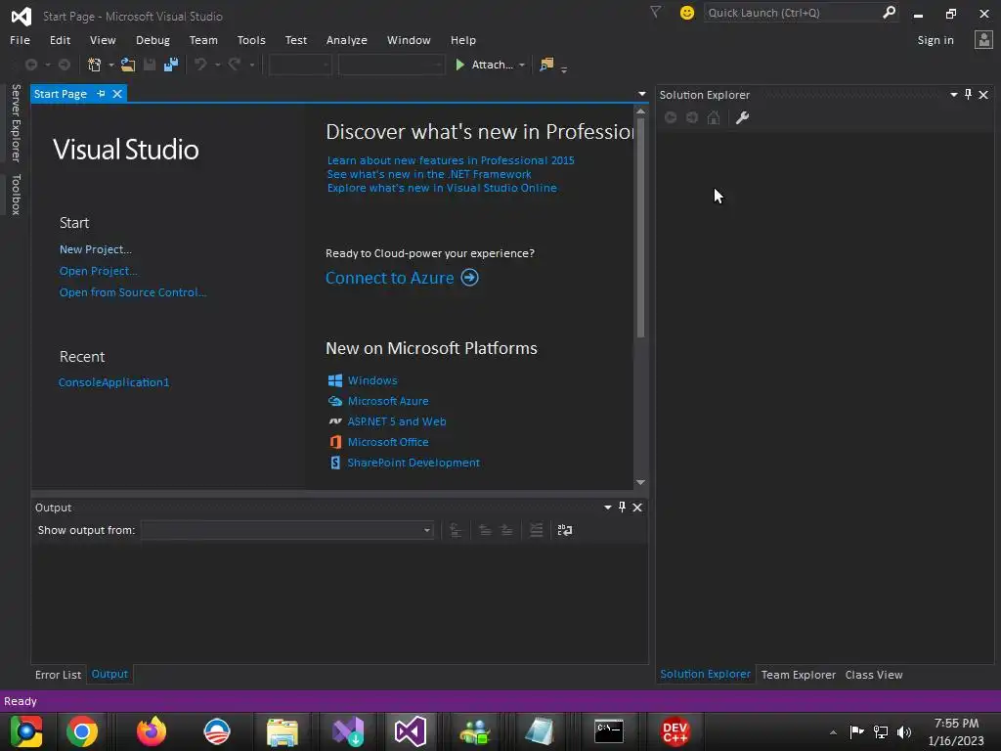
Task: Click the Sign in button
Action: pos(936,39)
